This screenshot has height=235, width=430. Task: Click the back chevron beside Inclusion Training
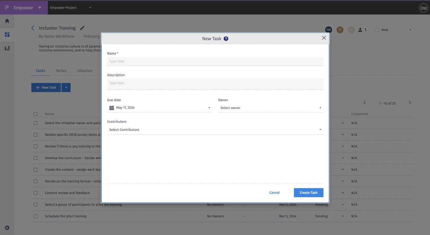pyautogui.click(x=33, y=28)
